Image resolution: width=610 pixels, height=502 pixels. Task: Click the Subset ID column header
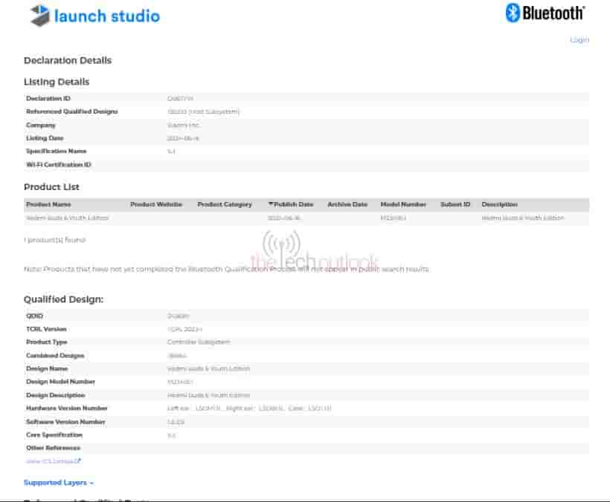[x=455, y=204]
